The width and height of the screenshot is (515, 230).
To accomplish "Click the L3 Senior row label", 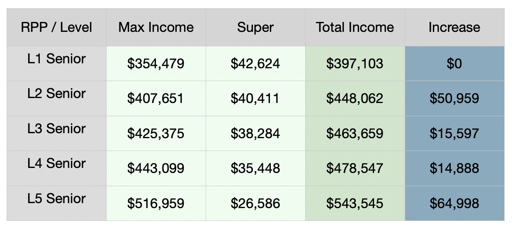I will 56,129.
